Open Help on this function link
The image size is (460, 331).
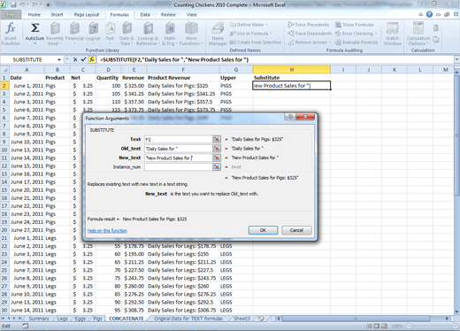pyautogui.click(x=107, y=231)
